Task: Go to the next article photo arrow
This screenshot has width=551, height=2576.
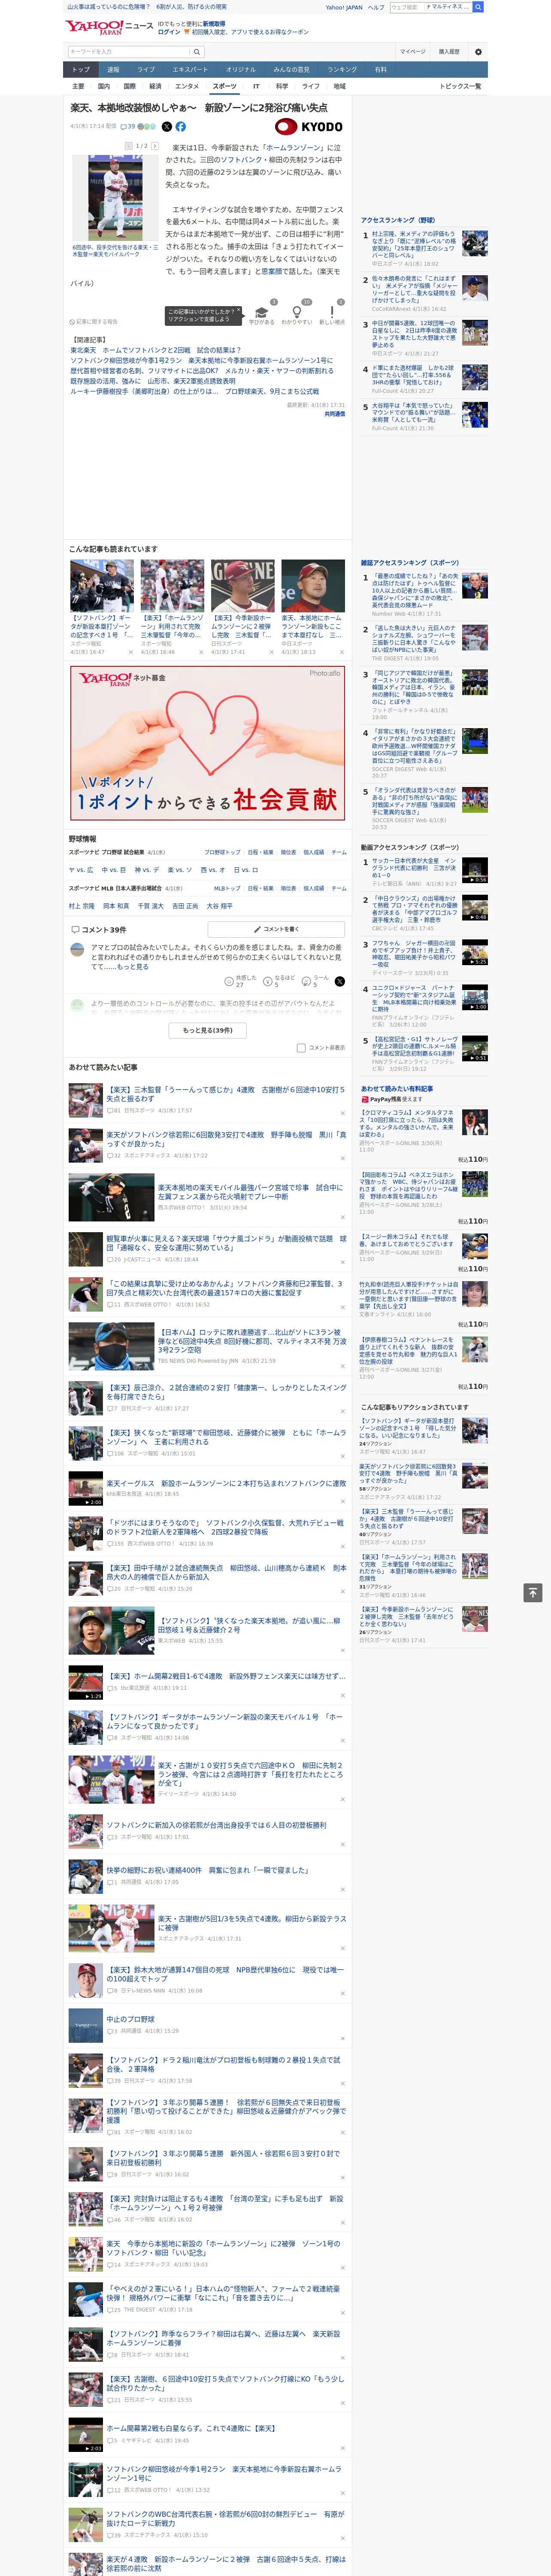Action: (154, 146)
